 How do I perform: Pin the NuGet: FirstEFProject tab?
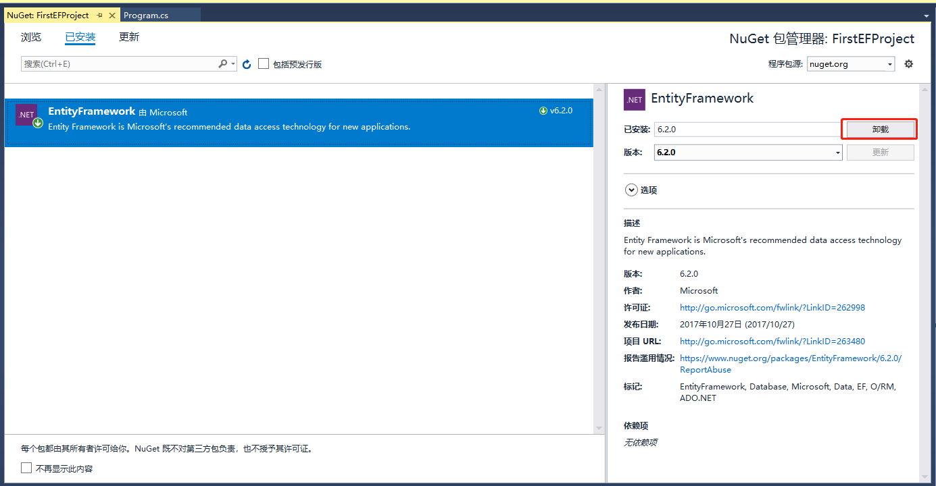coord(99,15)
